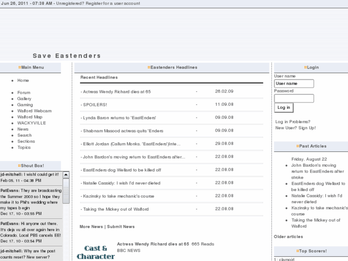Image resolution: width=348 pixels, height=261 pixels.
Task: Click Dec 17, 10 - 03:55 PM shout timestamp
Action: (21, 214)
